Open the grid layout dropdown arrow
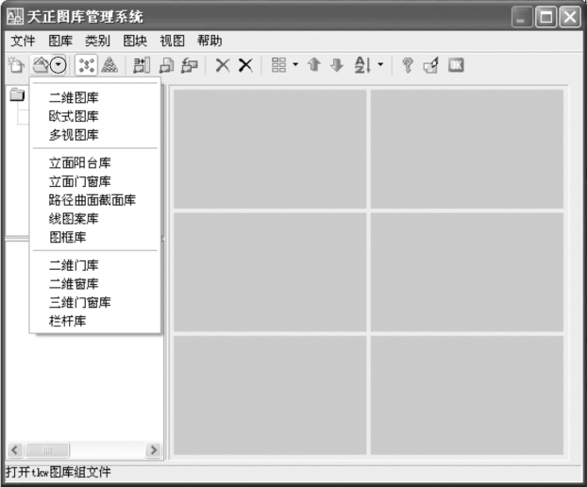This screenshot has width=587, height=487. 295,65
